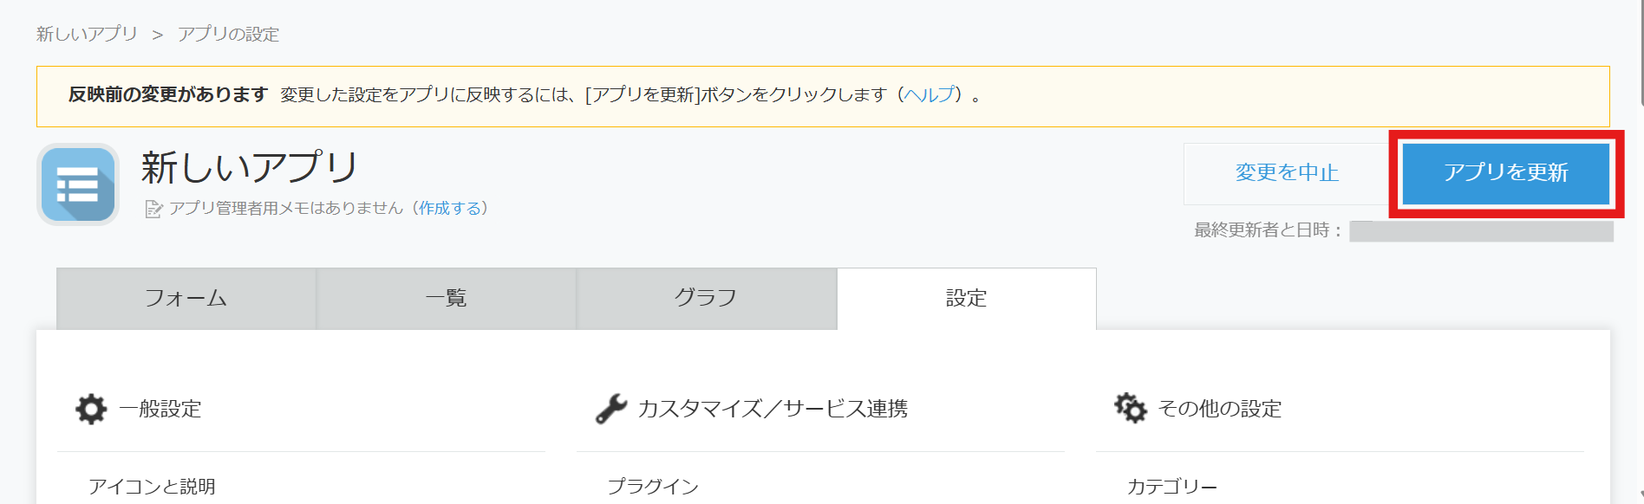Image resolution: width=1644 pixels, height=504 pixels.
Task: Open the プラグイン setting
Action: pos(653,487)
